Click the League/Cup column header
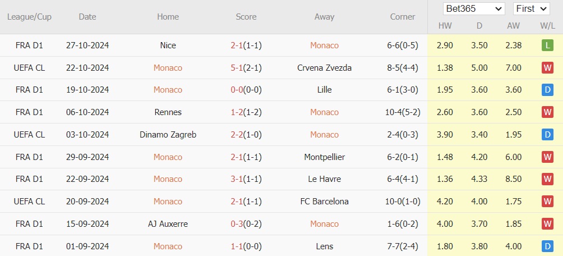The width and height of the screenshot is (563, 256). click(29, 17)
